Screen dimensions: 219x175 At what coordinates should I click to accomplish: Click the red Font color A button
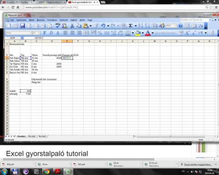[148, 33]
